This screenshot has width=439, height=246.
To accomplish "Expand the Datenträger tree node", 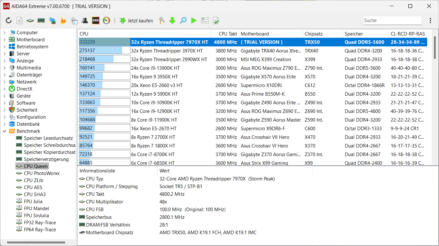I will pos(4,75).
